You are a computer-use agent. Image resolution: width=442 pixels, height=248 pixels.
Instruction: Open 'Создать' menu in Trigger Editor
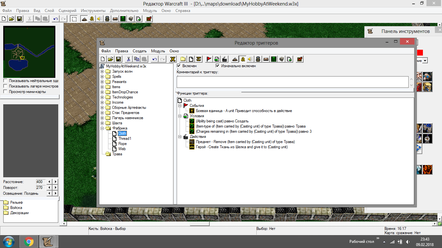(139, 51)
